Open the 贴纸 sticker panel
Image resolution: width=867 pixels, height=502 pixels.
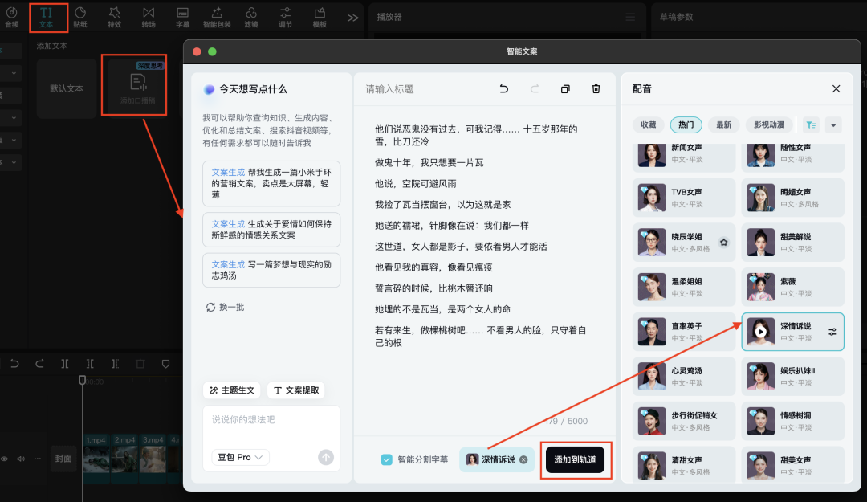pyautogui.click(x=80, y=16)
